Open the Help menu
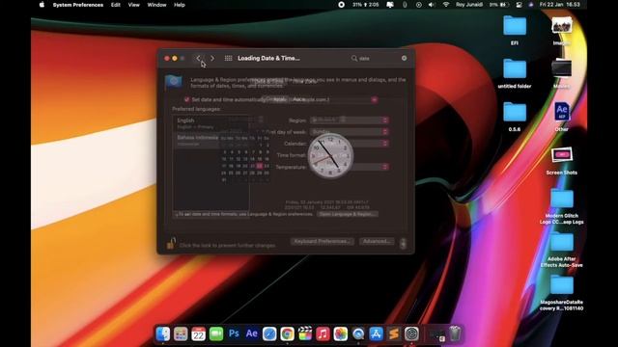Screen dimensions: 618x347 pyautogui.click(x=180, y=5)
